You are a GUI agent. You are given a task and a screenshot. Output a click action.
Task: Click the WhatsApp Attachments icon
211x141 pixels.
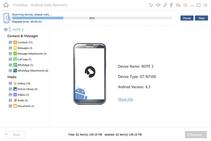click(x=15, y=70)
